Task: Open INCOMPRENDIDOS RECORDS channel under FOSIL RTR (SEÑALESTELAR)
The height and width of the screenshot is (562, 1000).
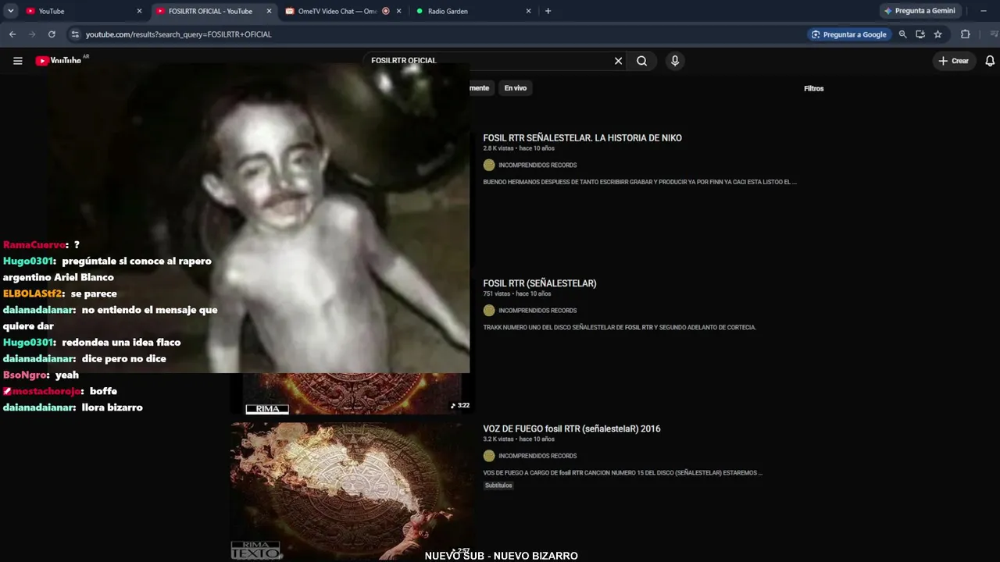Action: click(x=537, y=311)
